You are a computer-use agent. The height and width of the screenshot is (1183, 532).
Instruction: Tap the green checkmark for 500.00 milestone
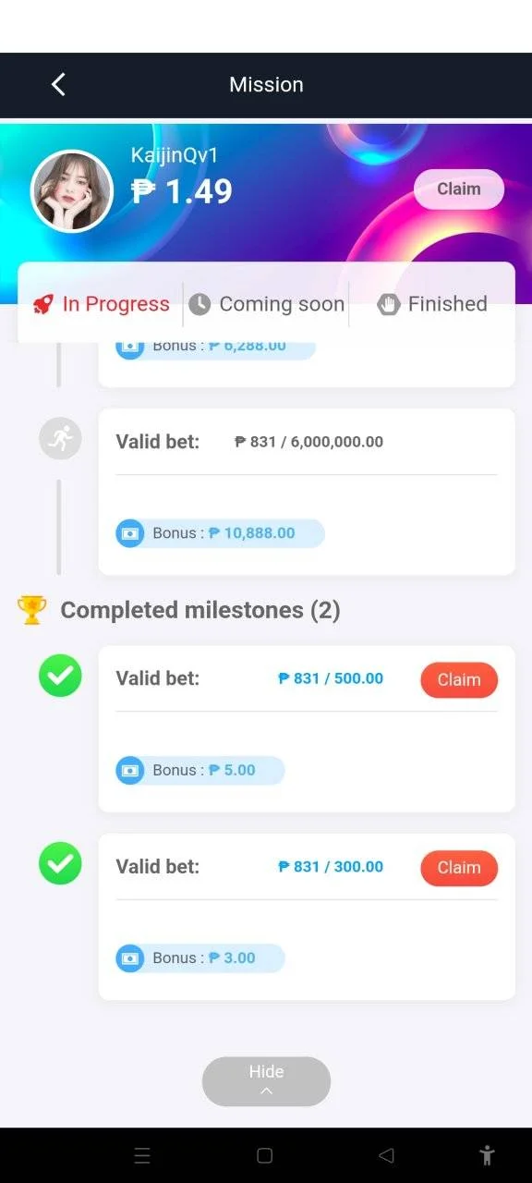tap(60, 676)
